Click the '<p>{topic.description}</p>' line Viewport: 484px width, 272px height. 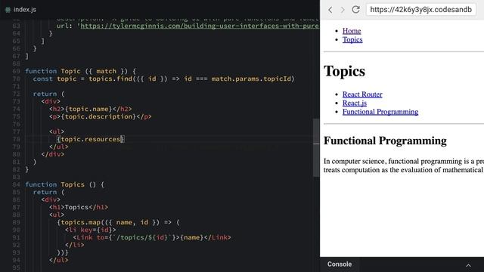point(101,116)
